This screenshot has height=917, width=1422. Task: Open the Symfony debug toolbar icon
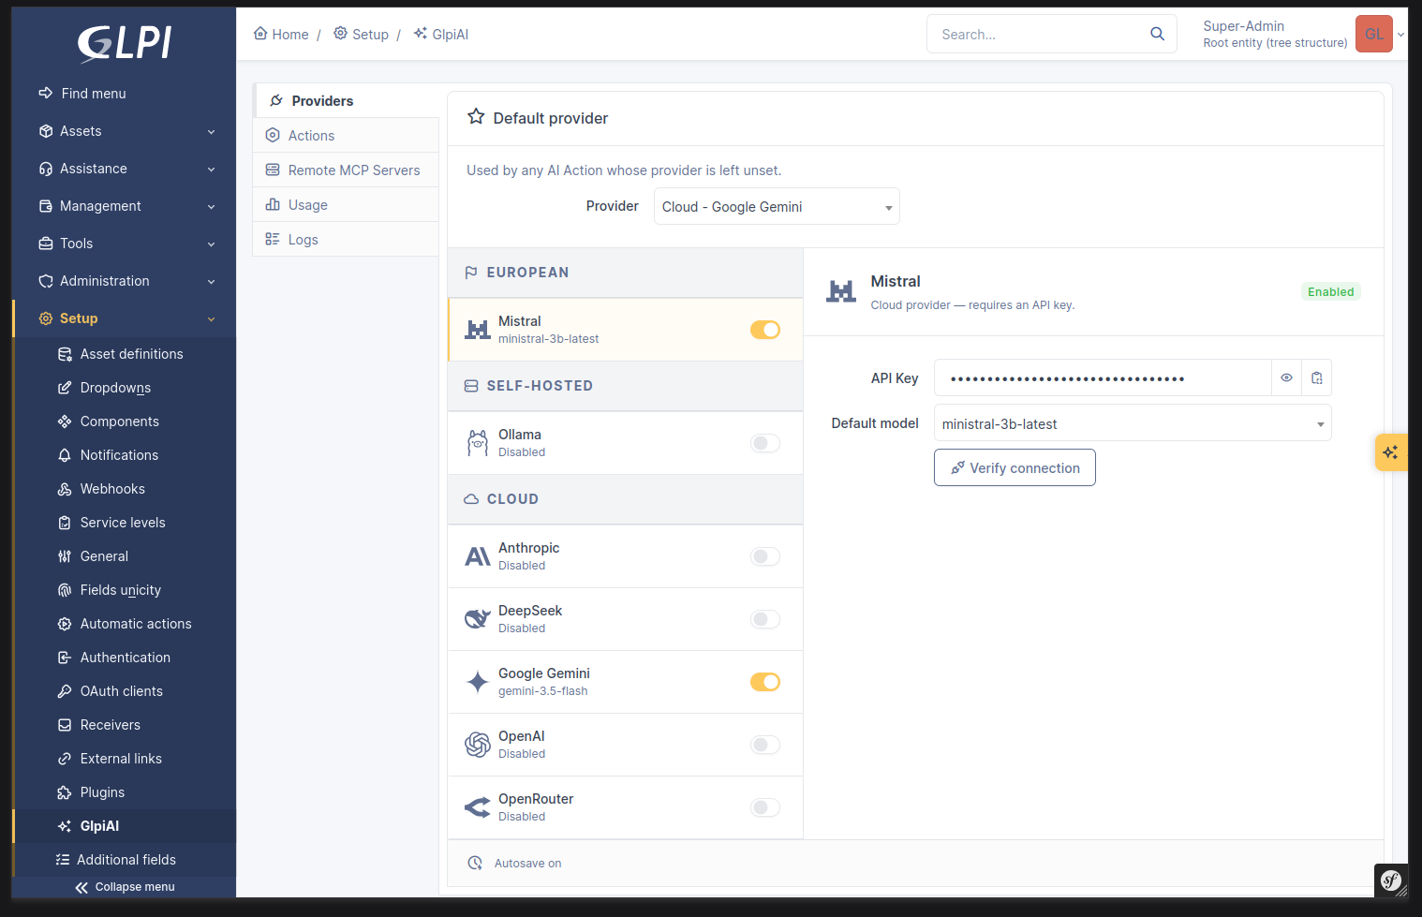pyautogui.click(x=1391, y=880)
